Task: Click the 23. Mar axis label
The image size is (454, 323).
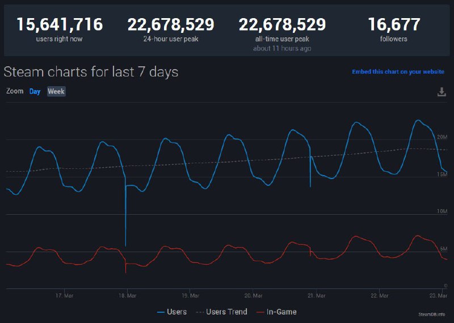Action: (x=438, y=296)
